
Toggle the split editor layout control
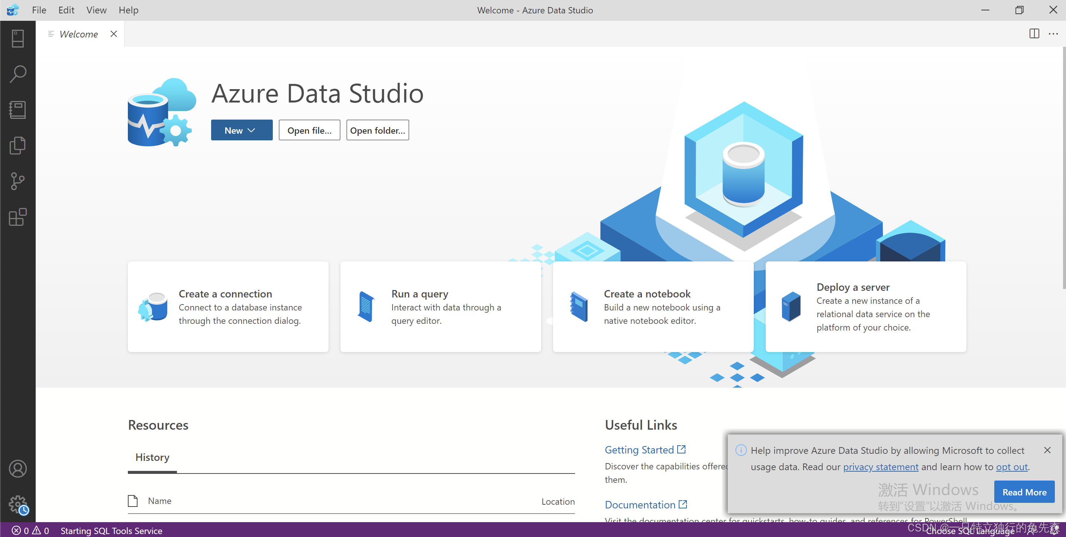1034,34
